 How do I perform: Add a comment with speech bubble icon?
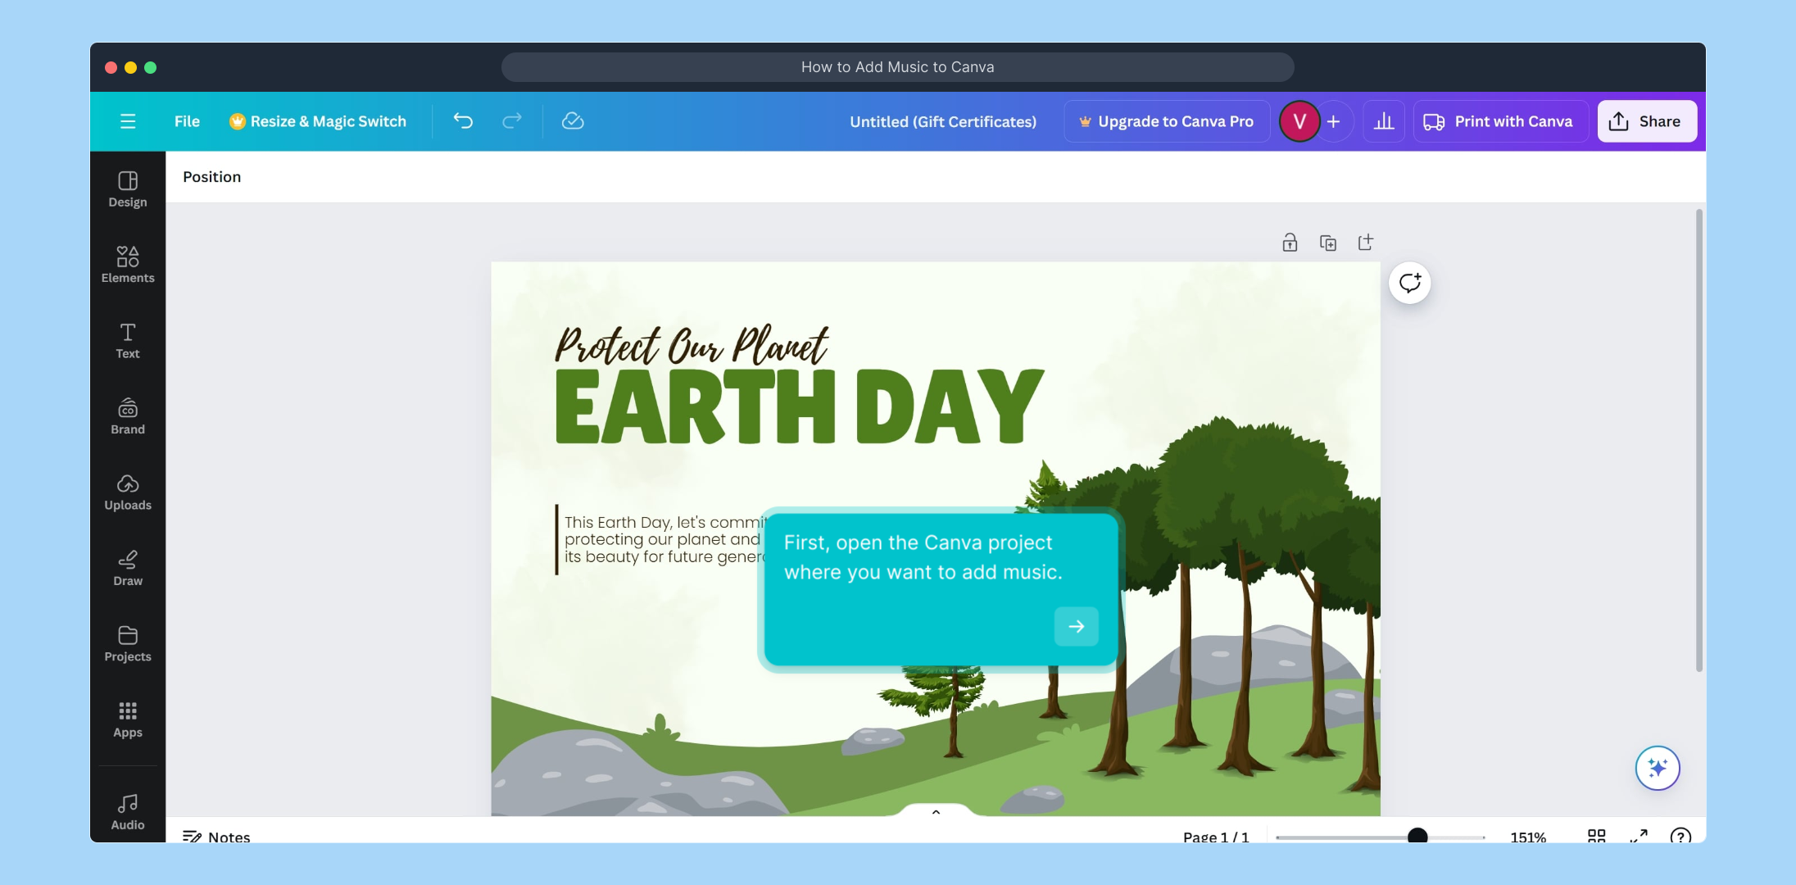pos(1409,283)
